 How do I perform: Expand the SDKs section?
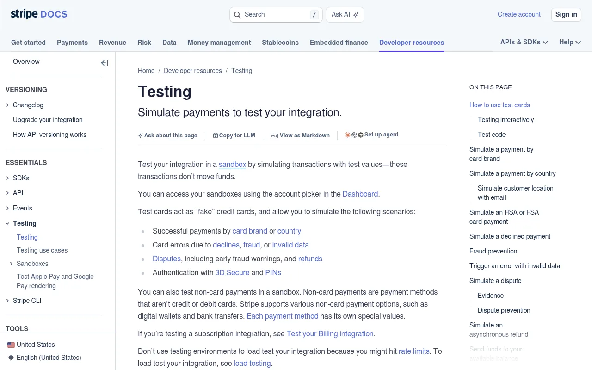(x=7, y=178)
